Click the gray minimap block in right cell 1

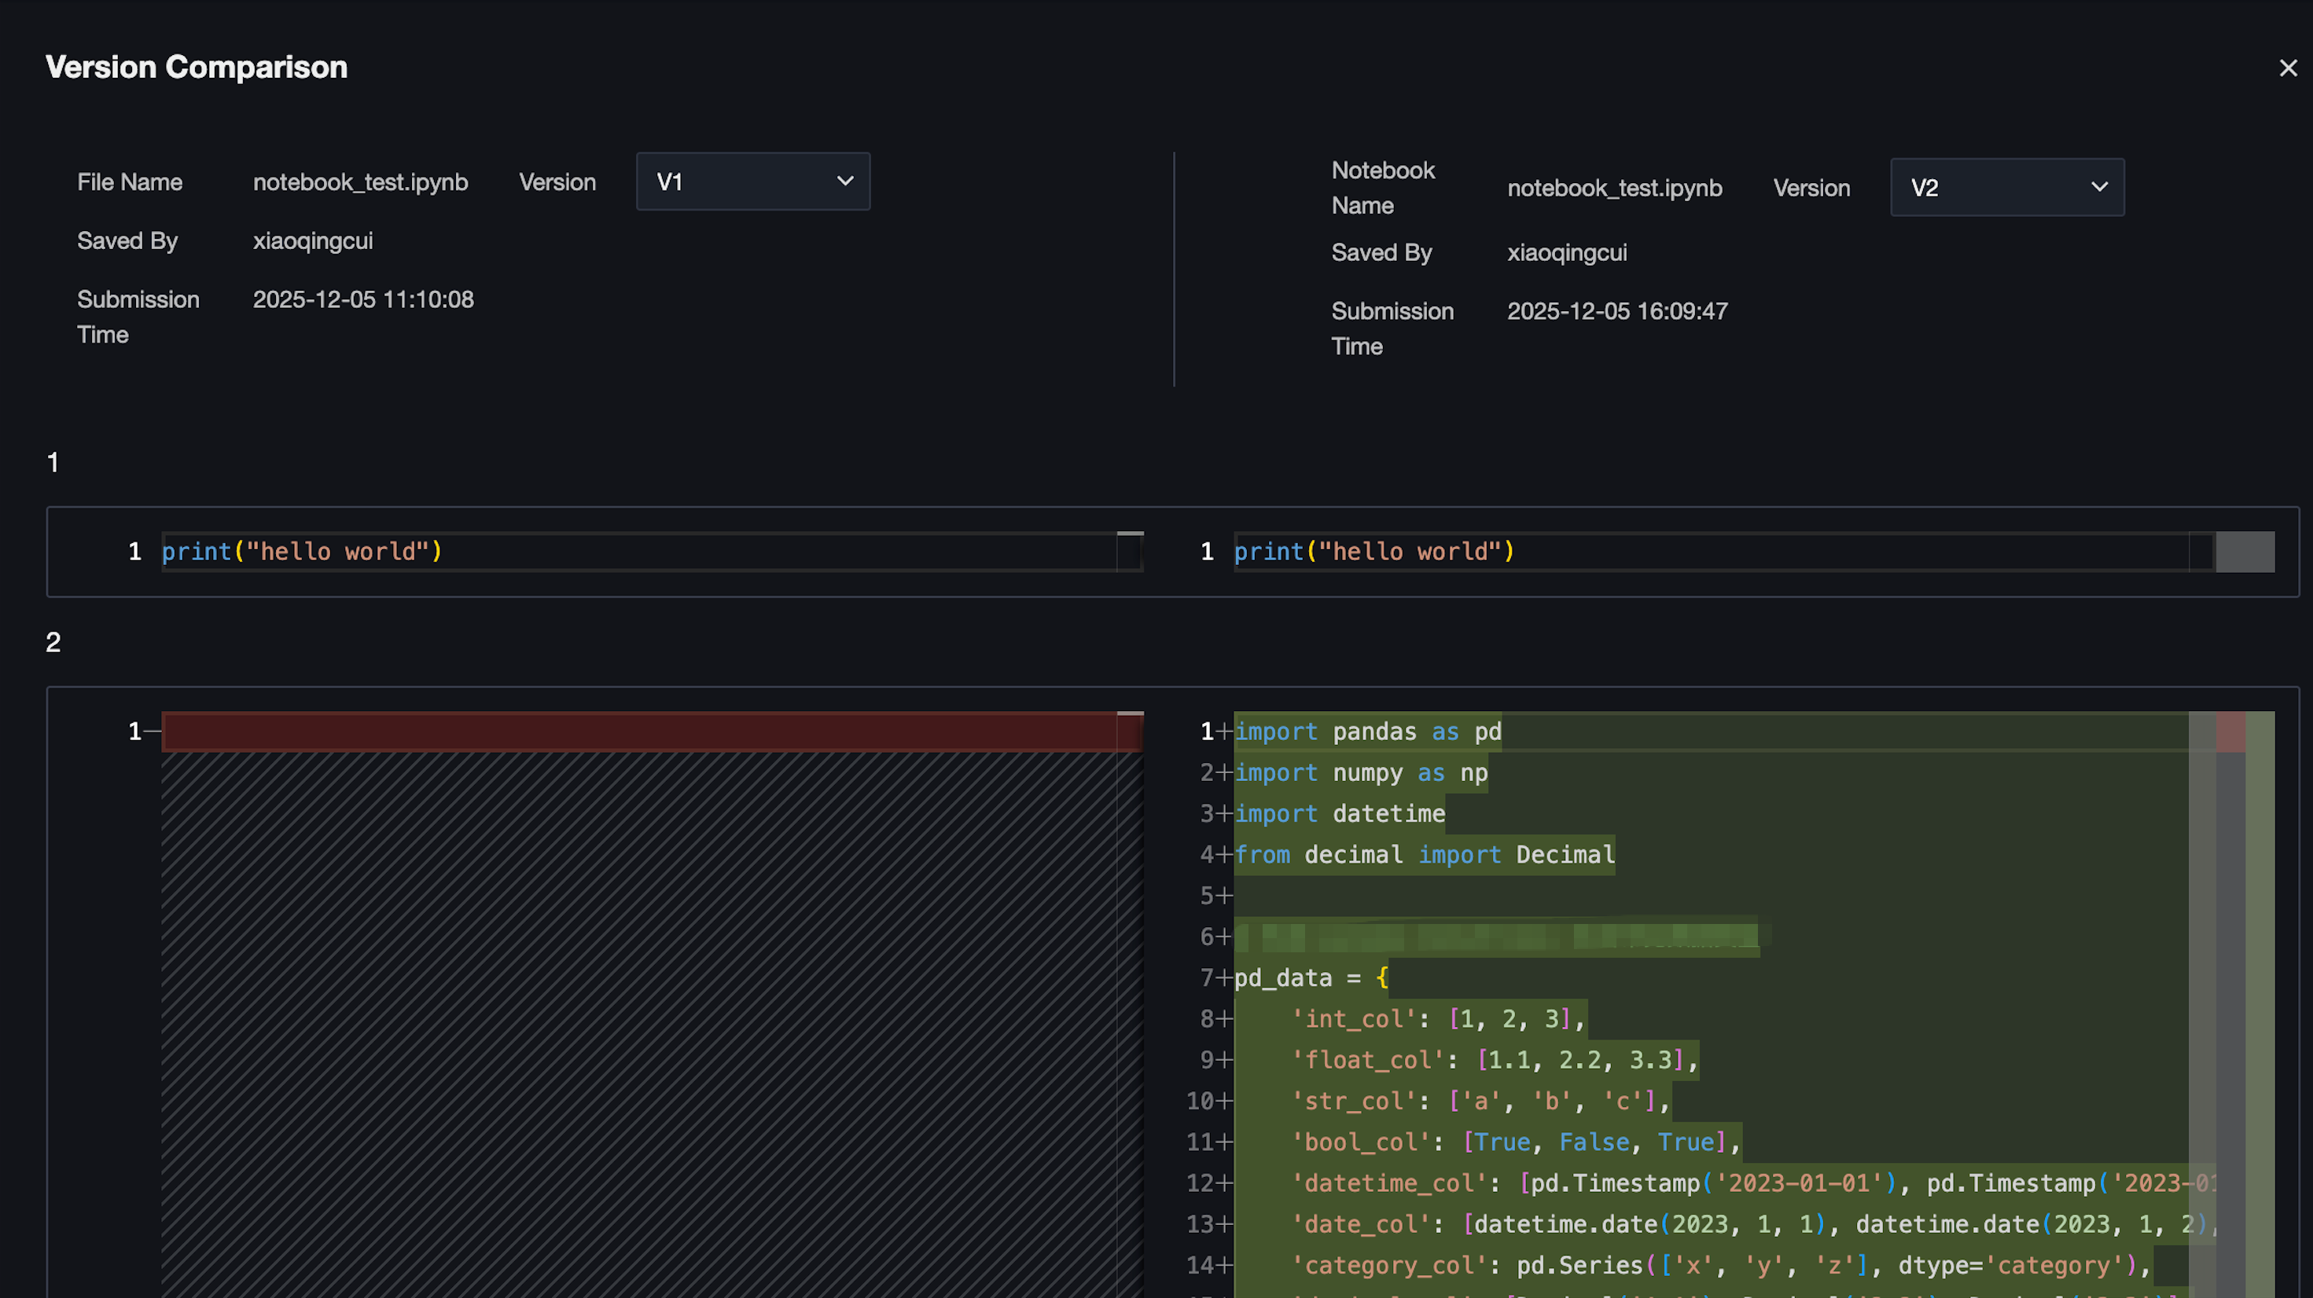click(x=2244, y=551)
